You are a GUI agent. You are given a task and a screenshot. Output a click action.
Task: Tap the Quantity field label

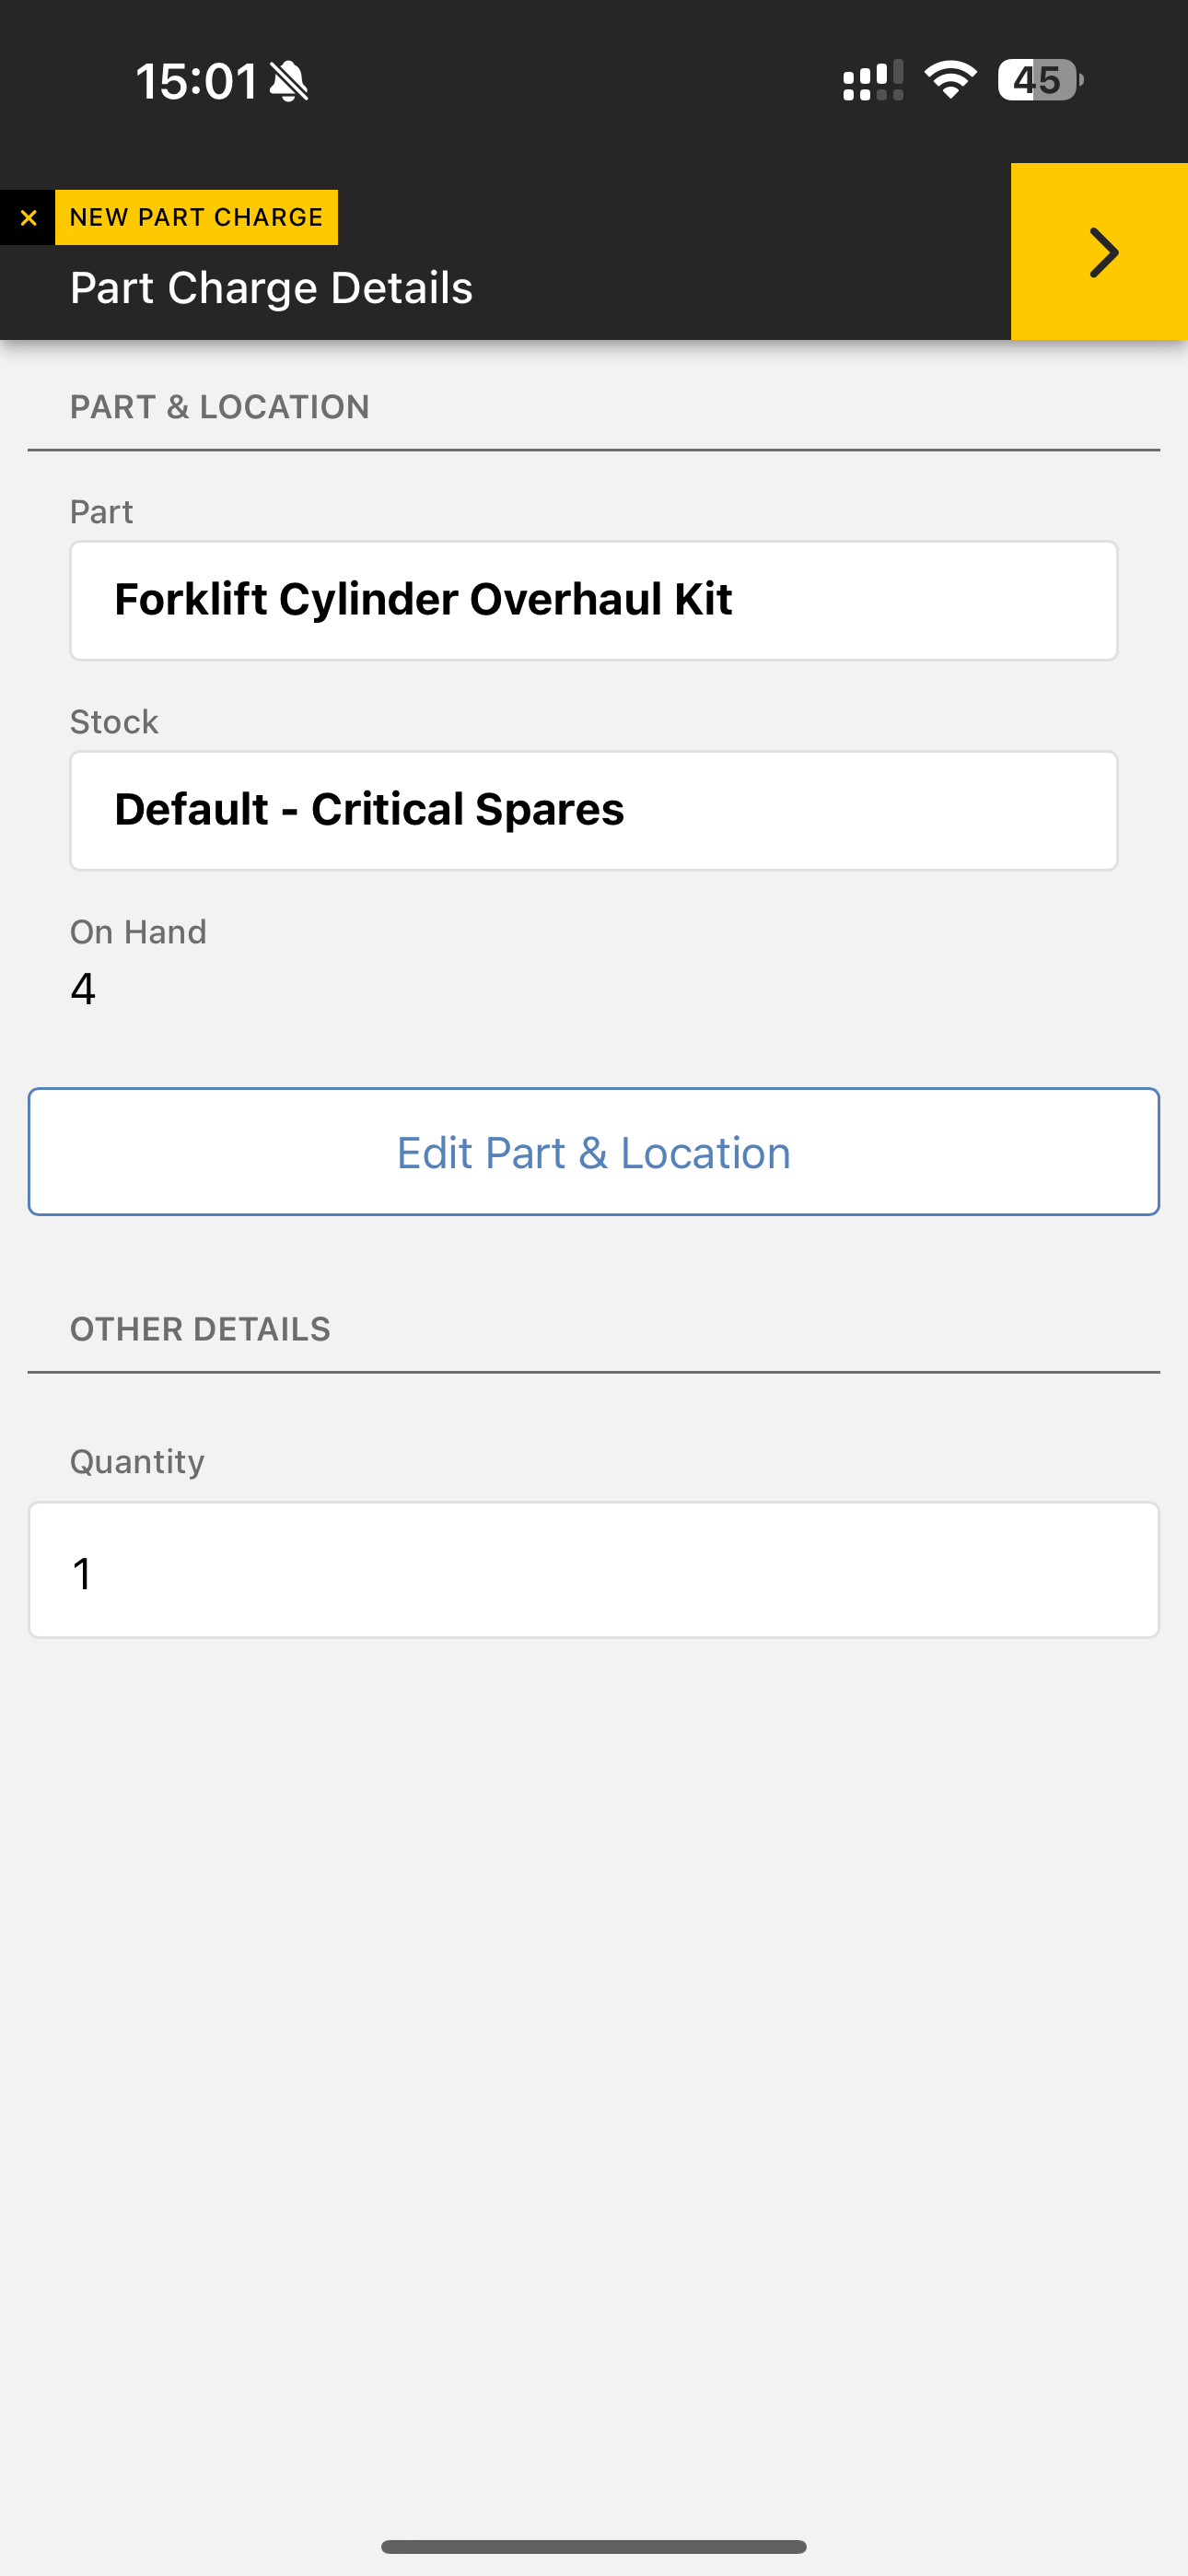137,1462
